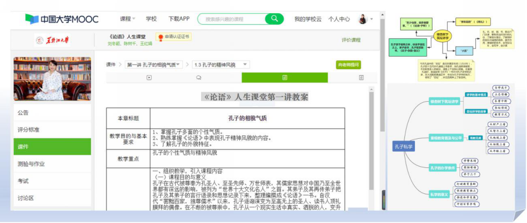Open the rightmost document tab icon
This screenshot has height=223, width=527.
pos(361,78)
